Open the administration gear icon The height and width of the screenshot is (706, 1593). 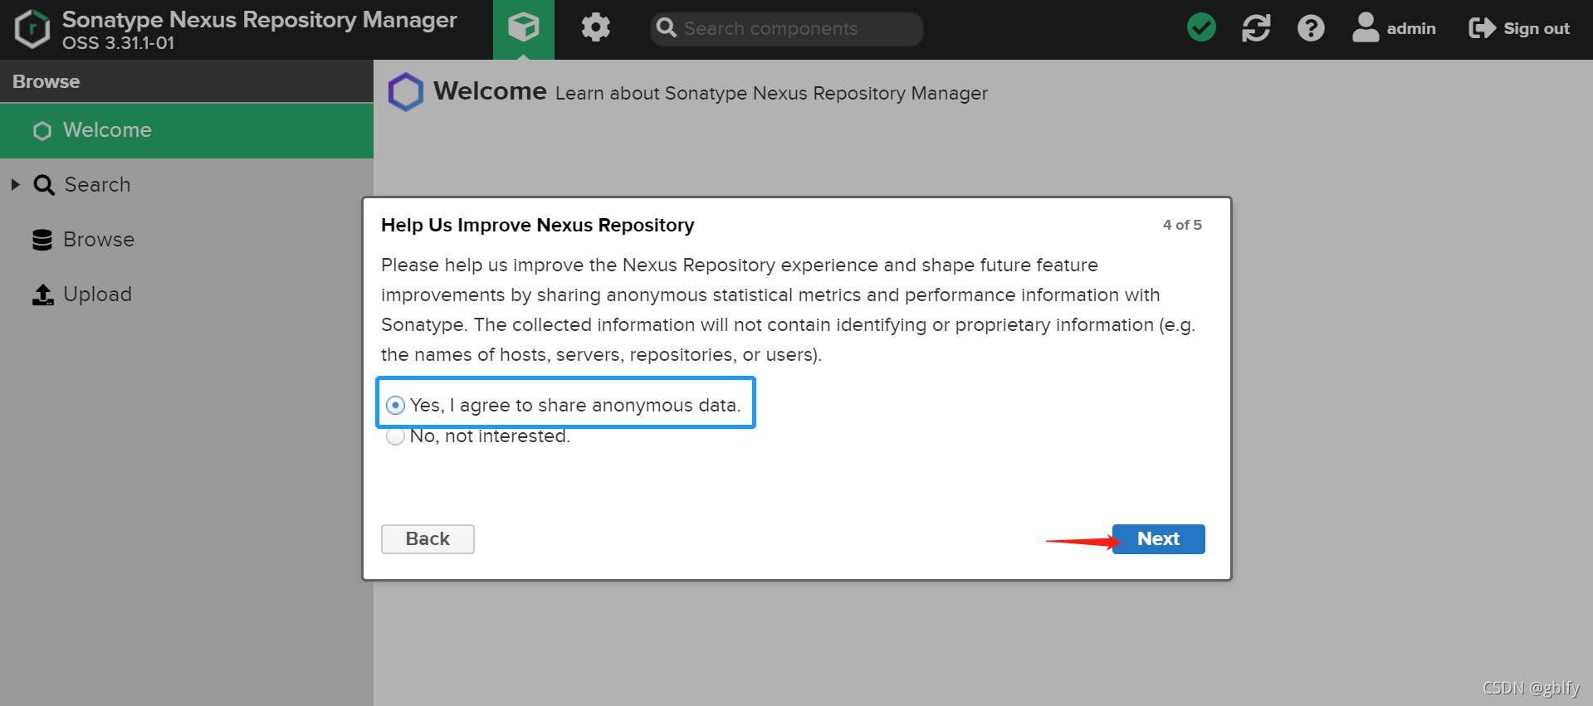tap(595, 28)
